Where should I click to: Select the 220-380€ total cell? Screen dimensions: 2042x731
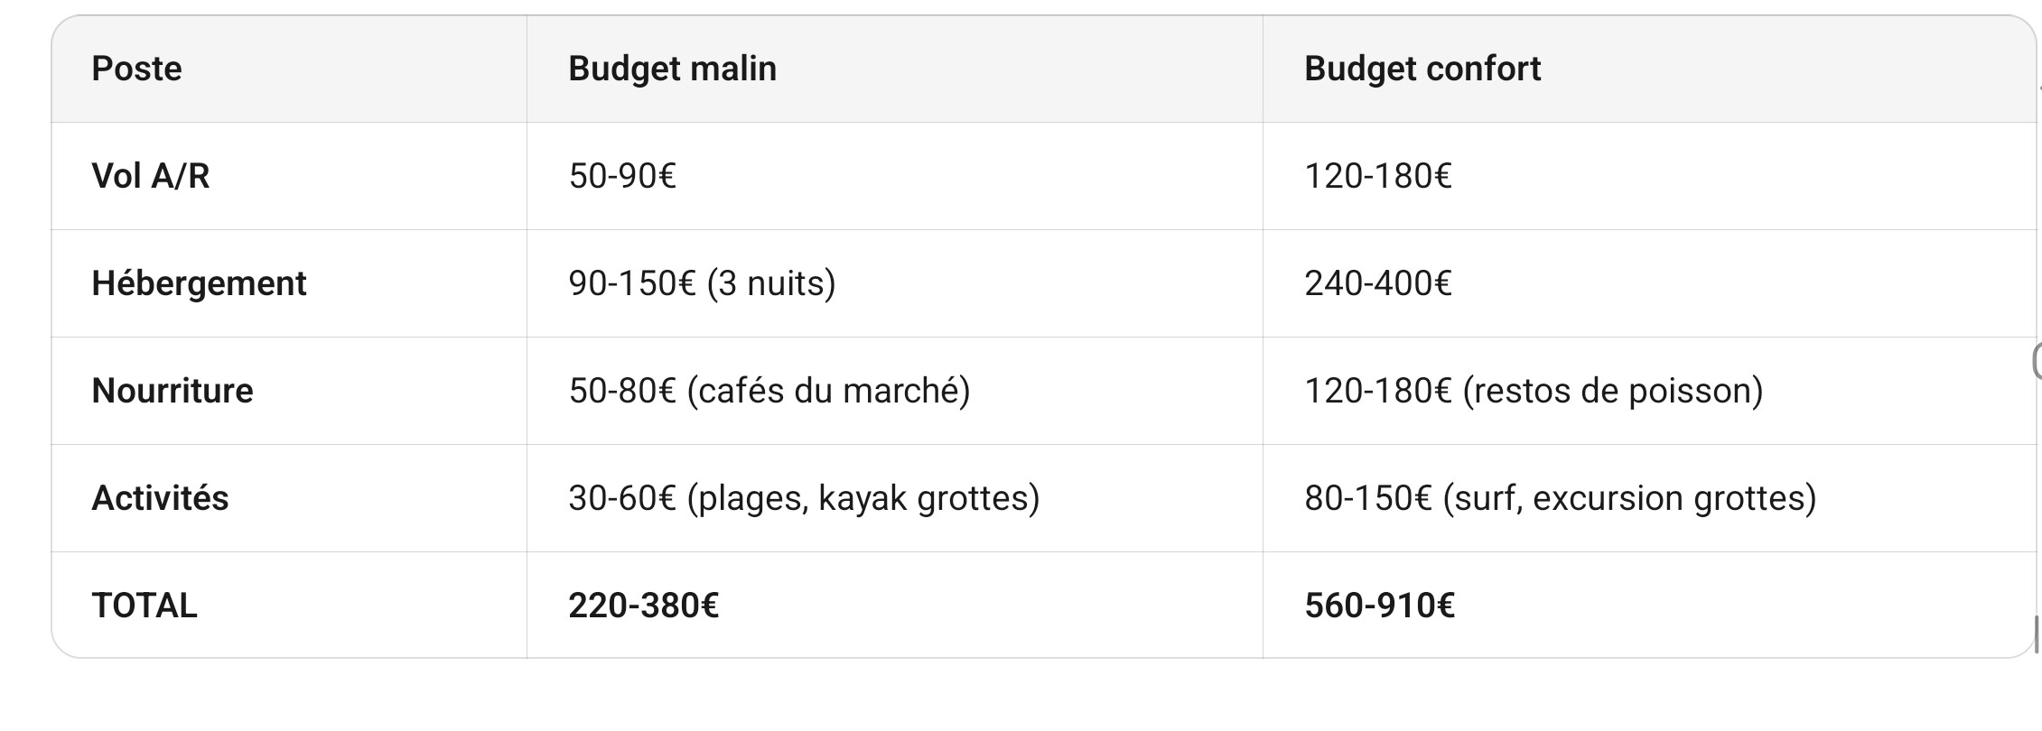pyautogui.click(x=643, y=606)
